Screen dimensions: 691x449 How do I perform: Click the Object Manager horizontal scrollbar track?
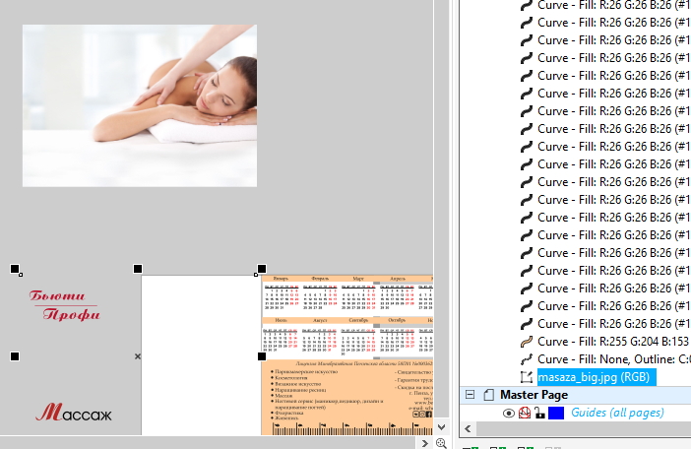582,428
